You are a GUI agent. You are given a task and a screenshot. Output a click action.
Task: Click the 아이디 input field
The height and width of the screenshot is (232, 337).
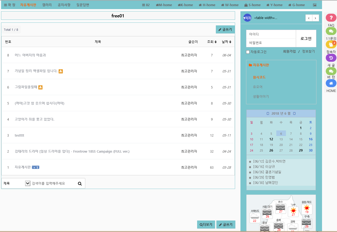[271, 34]
